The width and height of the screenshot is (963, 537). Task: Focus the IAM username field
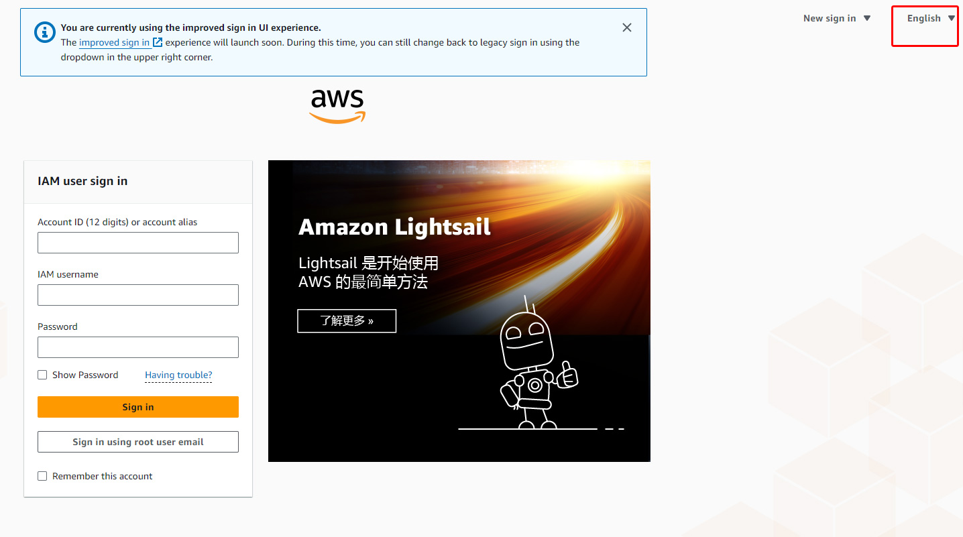coord(138,295)
